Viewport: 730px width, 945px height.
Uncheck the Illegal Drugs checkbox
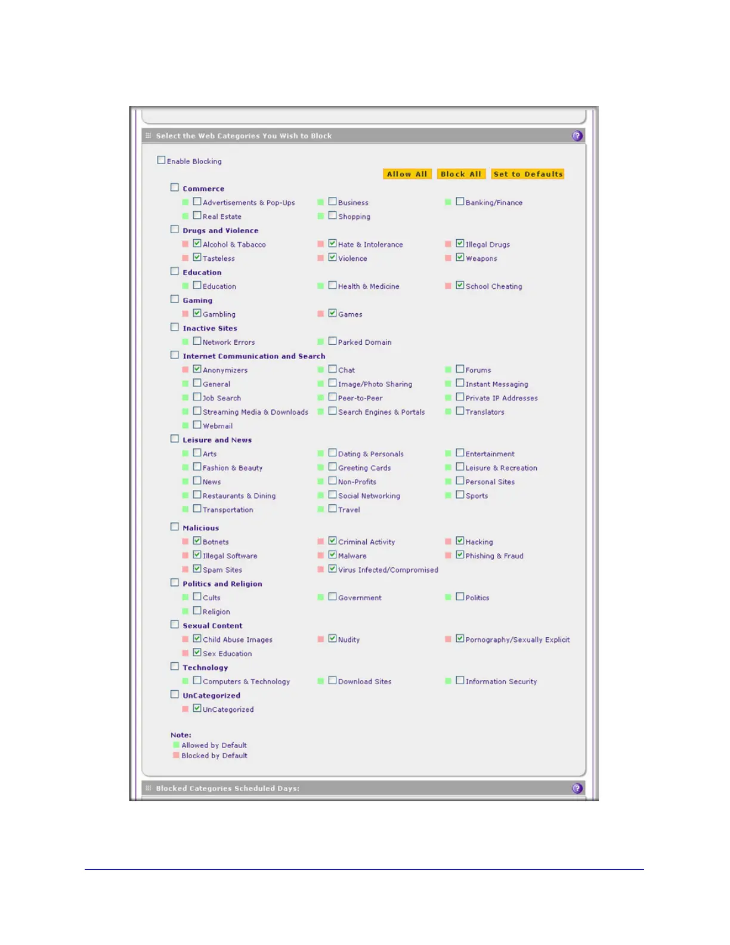(460, 243)
